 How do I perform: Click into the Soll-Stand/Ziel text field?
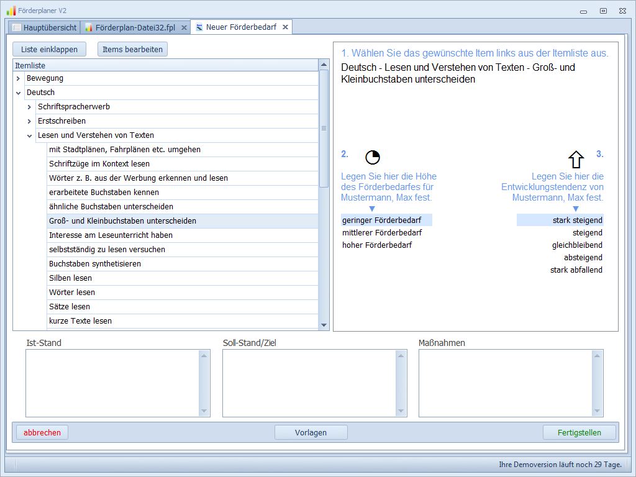tap(309, 383)
